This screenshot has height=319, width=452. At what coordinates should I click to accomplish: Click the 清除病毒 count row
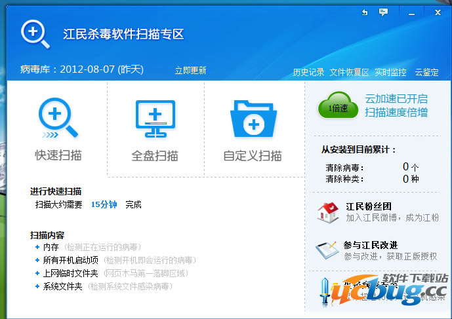372,167
